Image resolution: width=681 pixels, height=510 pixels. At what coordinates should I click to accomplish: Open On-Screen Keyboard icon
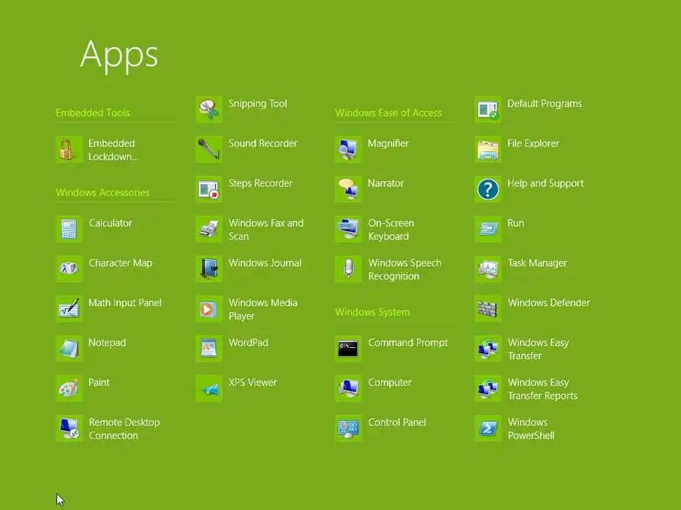pos(348,229)
